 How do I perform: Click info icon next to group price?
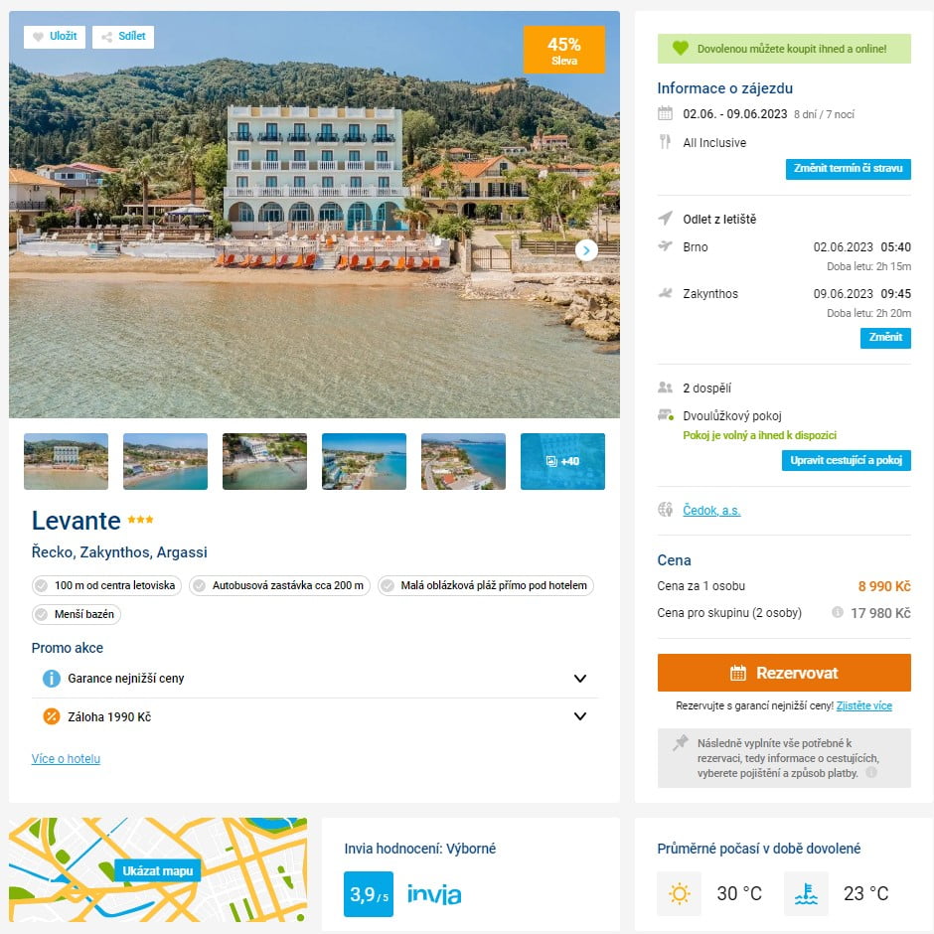(838, 613)
